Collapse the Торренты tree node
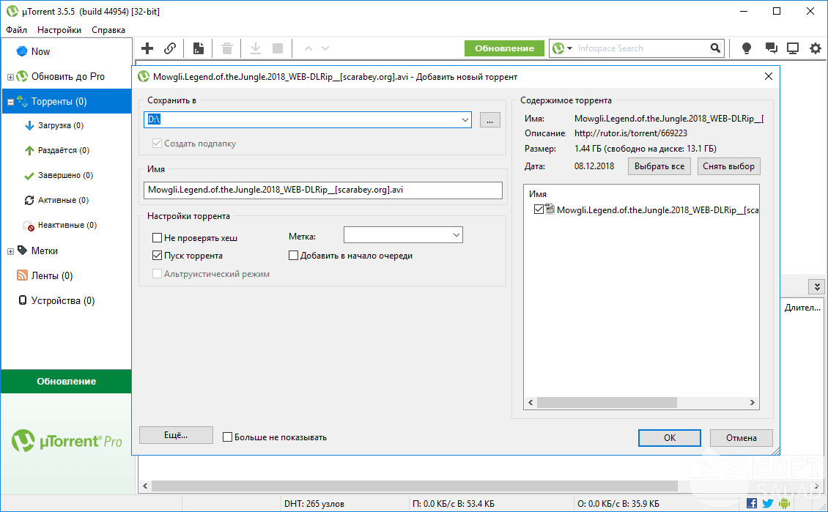 (x=10, y=102)
